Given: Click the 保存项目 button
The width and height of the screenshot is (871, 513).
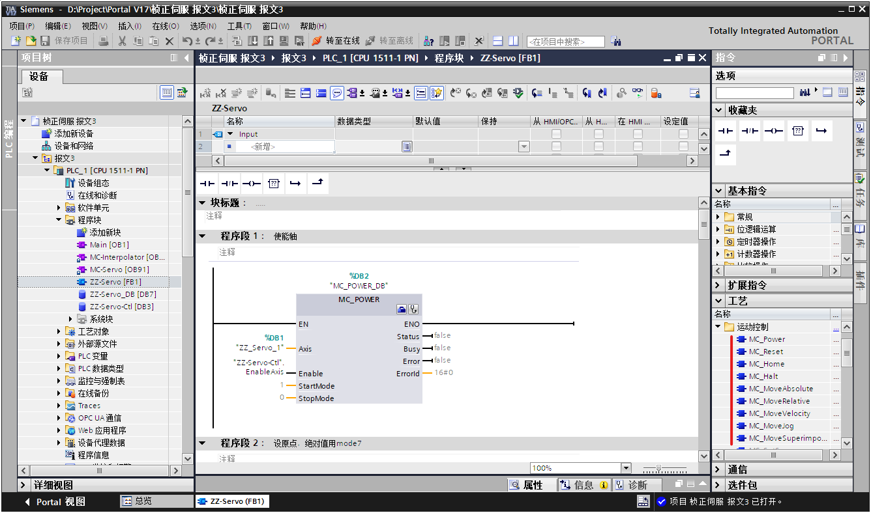Looking at the screenshot, I should [x=64, y=41].
